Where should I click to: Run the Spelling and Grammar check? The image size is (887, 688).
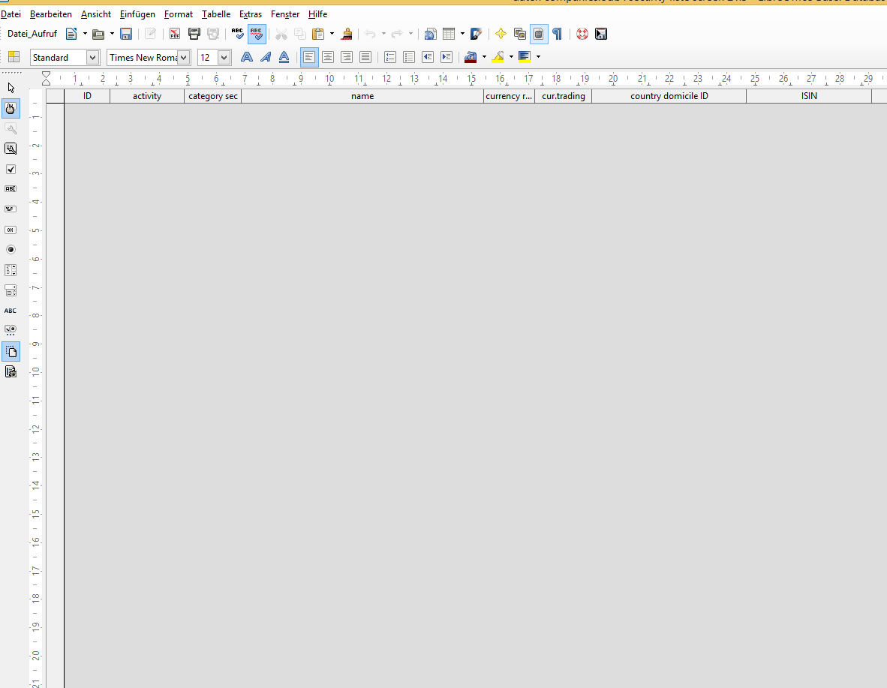click(x=238, y=34)
